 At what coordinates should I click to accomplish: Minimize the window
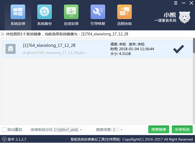coord(184,3)
